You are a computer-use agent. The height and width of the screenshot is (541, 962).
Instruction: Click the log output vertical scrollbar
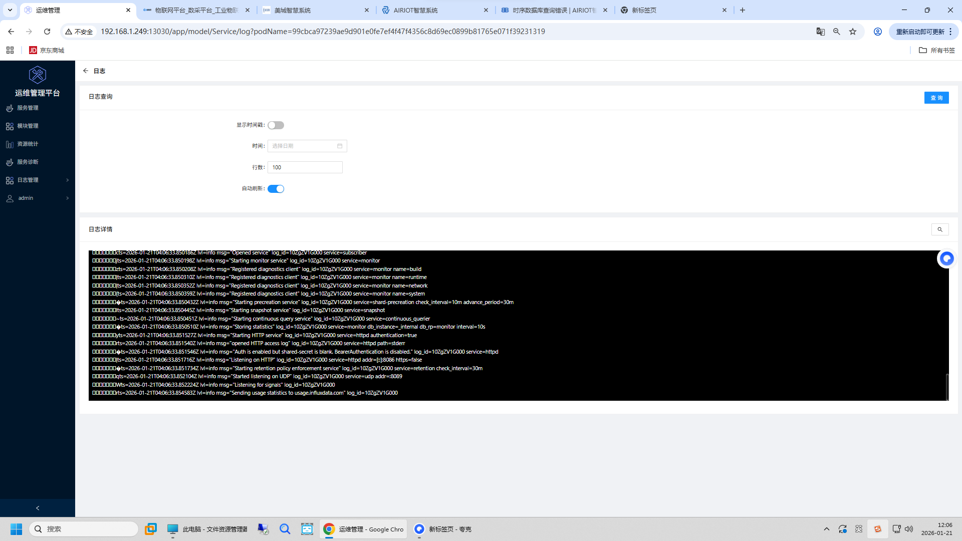tap(946, 386)
